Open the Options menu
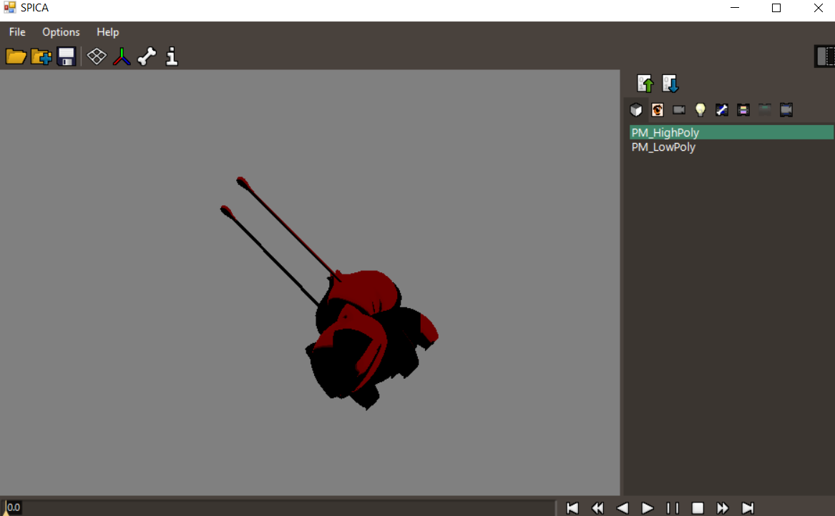This screenshot has width=835, height=516. tap(62, 32)
